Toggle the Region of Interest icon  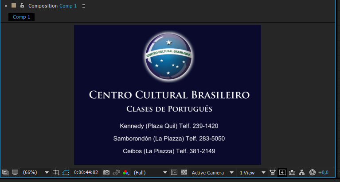click(x=174, y=172)
